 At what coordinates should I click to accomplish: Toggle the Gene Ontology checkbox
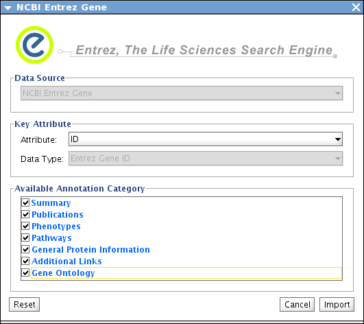(25, 273)
